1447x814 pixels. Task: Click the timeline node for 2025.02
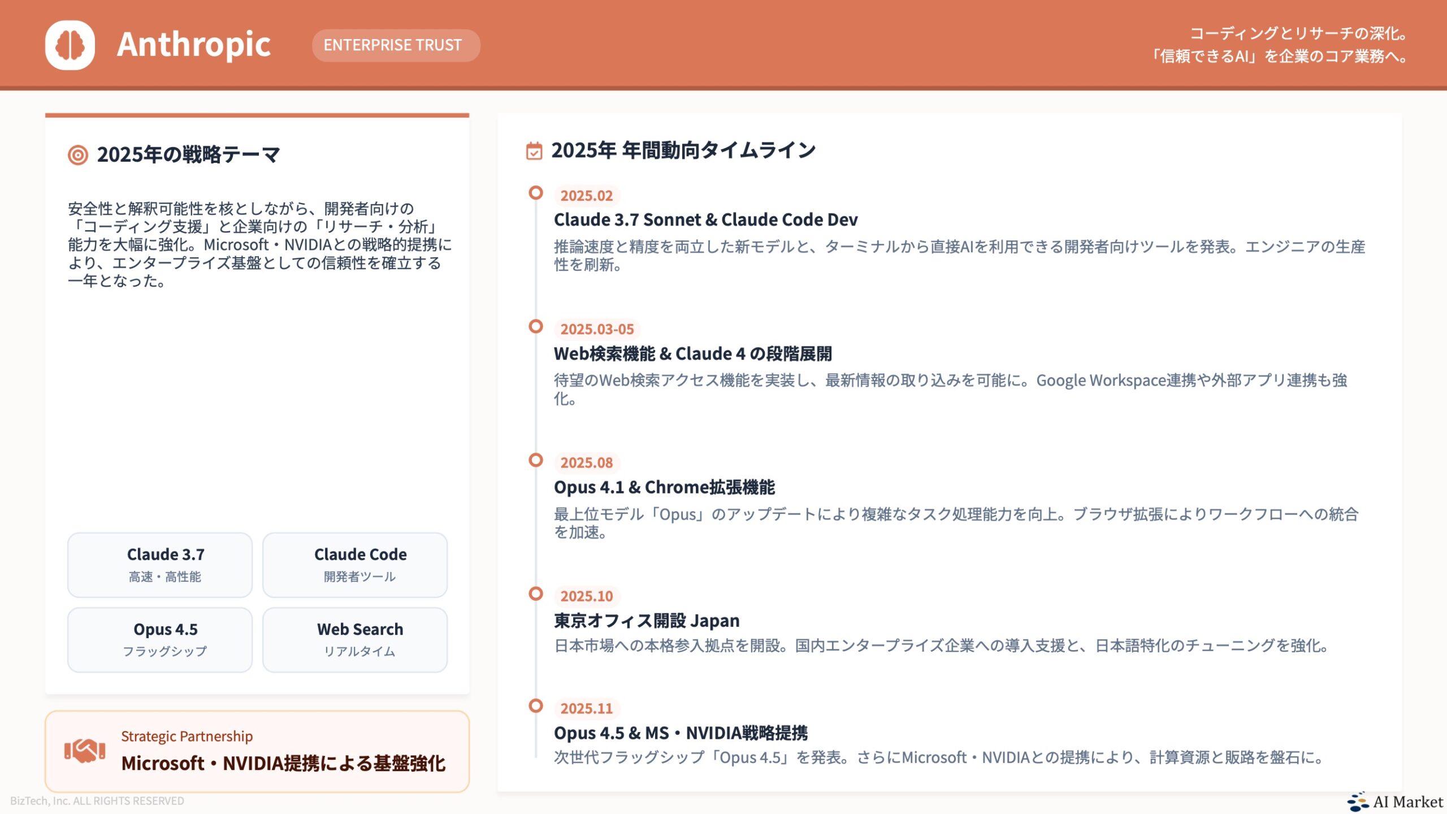[x=535, y=193]
